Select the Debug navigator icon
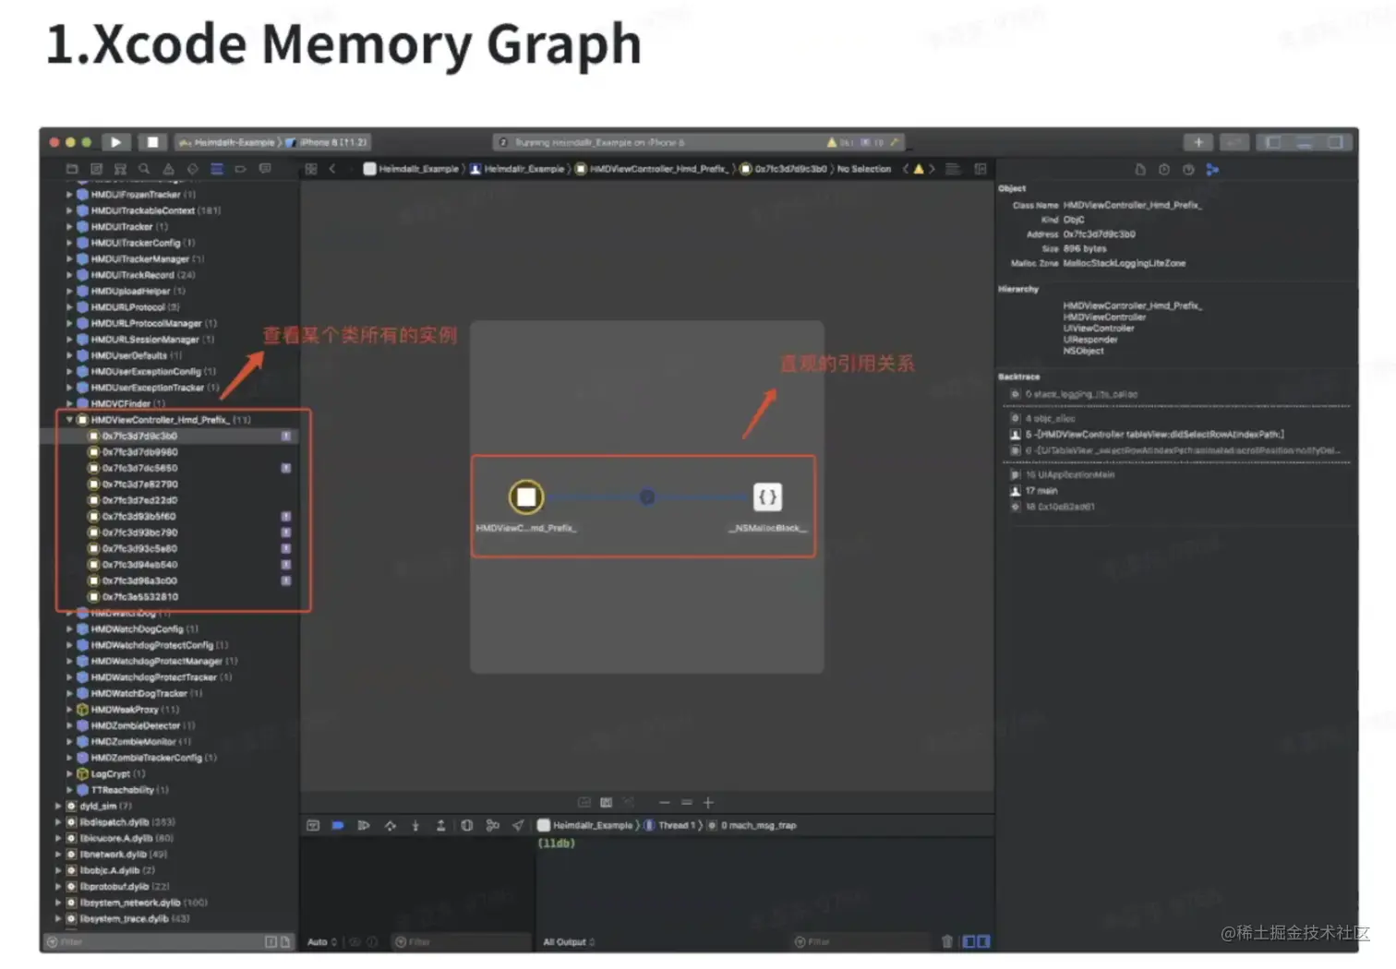This screenshot has width=1396, height=969. 217,169
